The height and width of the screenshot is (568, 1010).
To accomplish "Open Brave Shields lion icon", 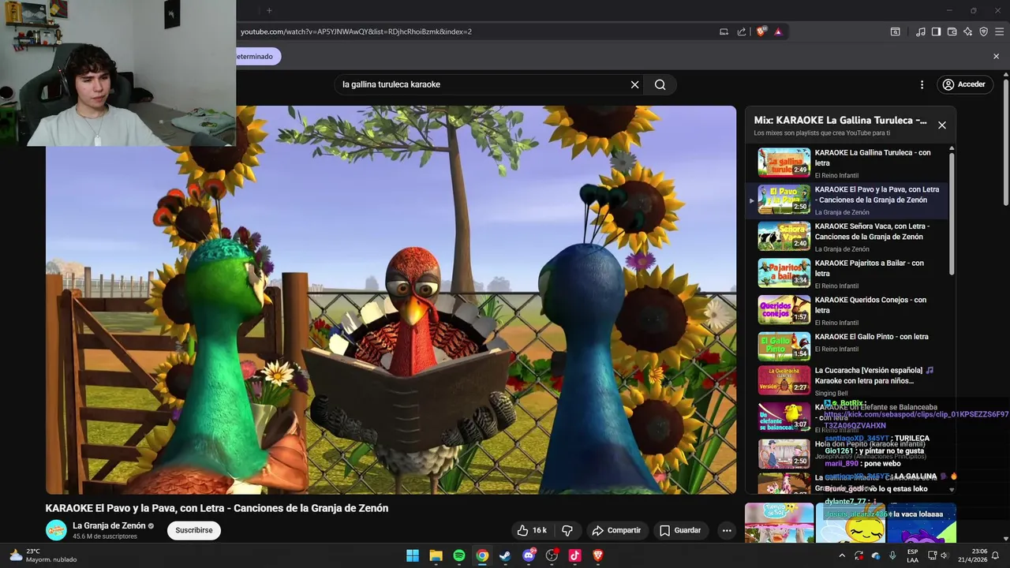I will [761, 32].
